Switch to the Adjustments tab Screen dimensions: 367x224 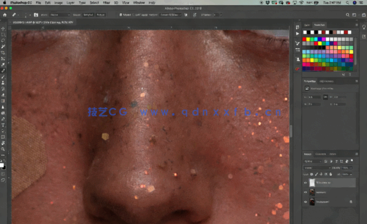(326, 81)
